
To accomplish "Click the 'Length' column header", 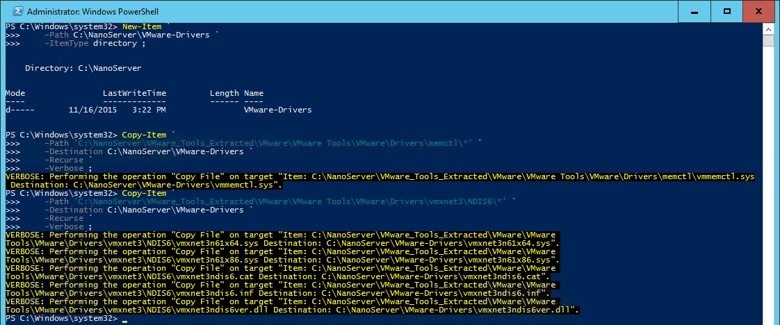I will (x=225, y=93).
